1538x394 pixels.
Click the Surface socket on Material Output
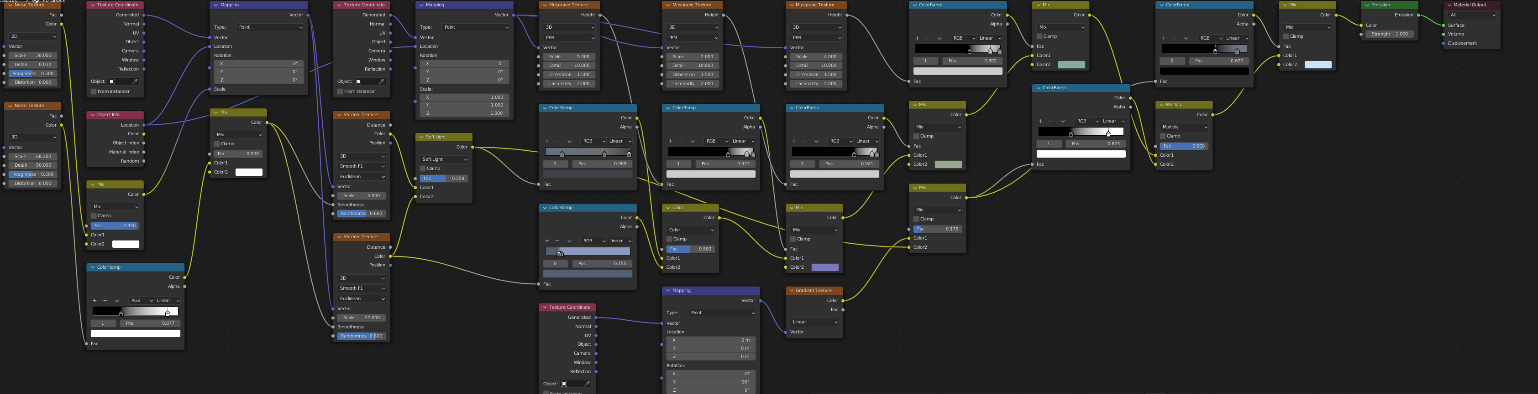tap(1444, 25)
